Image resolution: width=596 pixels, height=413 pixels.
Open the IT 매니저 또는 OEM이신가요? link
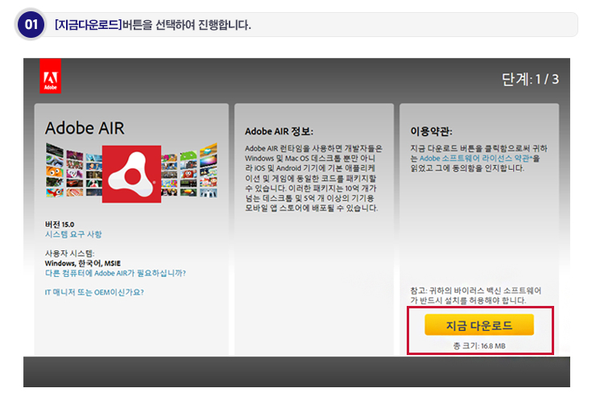[x=94, y=292]
